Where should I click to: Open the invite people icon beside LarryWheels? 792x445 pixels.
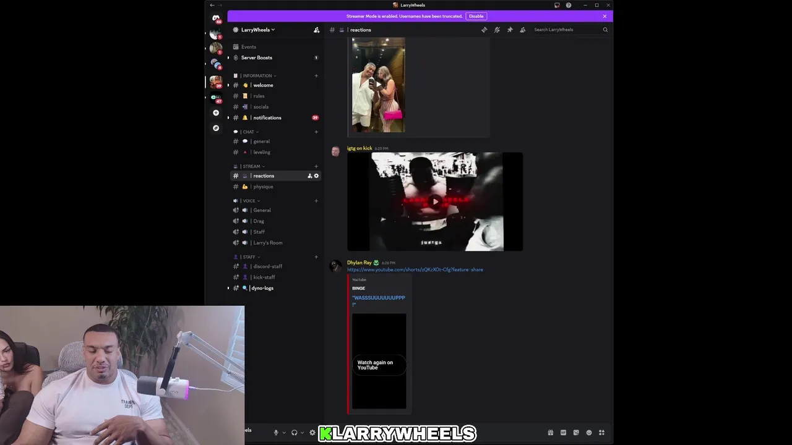[x=316, y=30]
